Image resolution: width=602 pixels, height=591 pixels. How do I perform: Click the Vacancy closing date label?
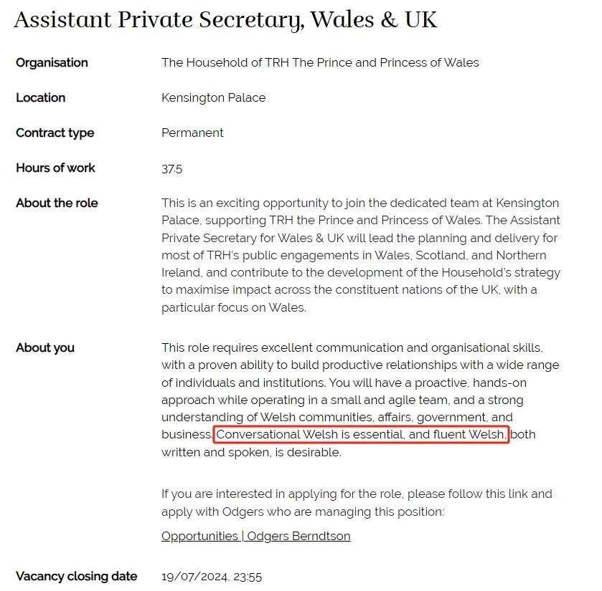[76, 576]
